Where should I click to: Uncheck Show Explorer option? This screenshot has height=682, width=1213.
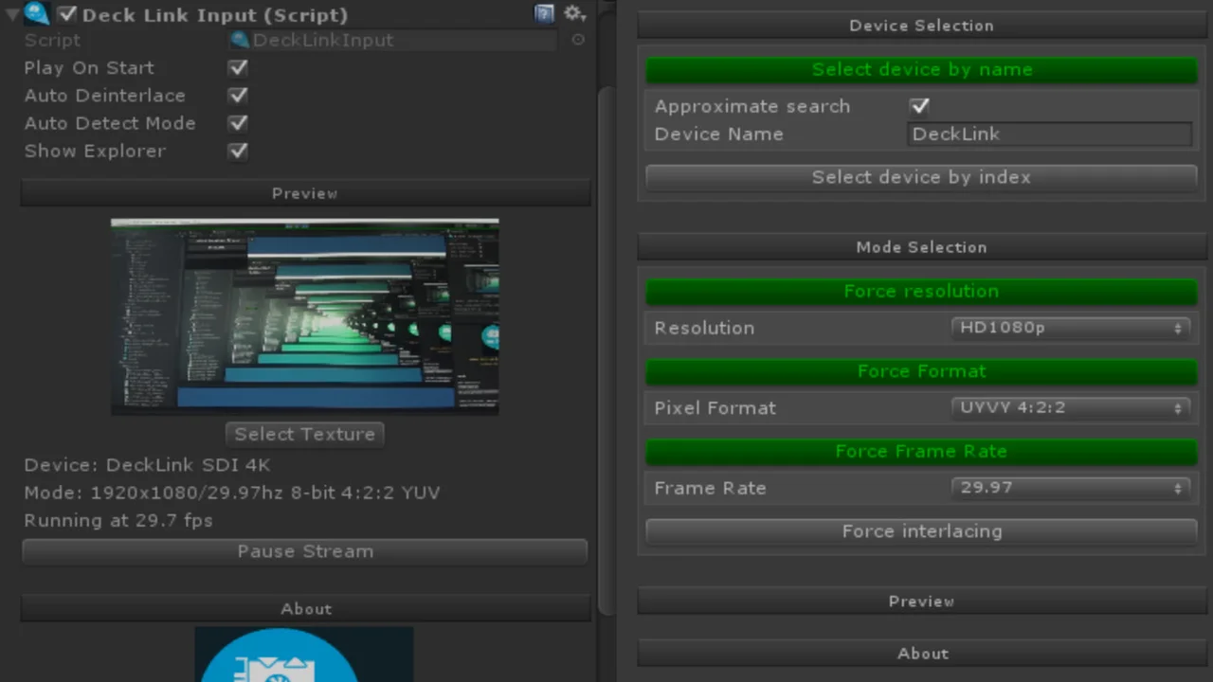point(238,151)
